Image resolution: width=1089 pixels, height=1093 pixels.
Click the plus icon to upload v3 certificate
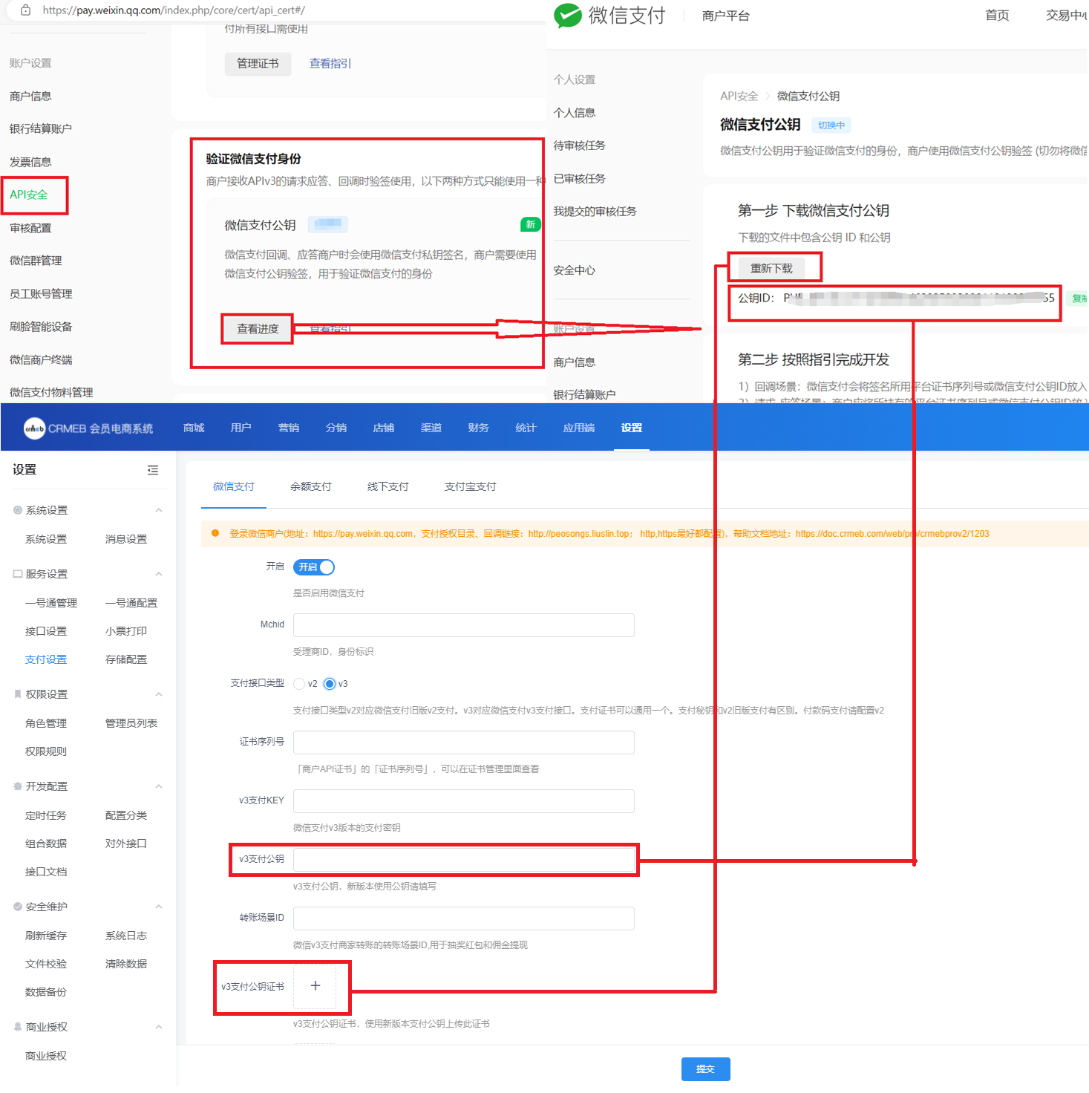point(315,986)
